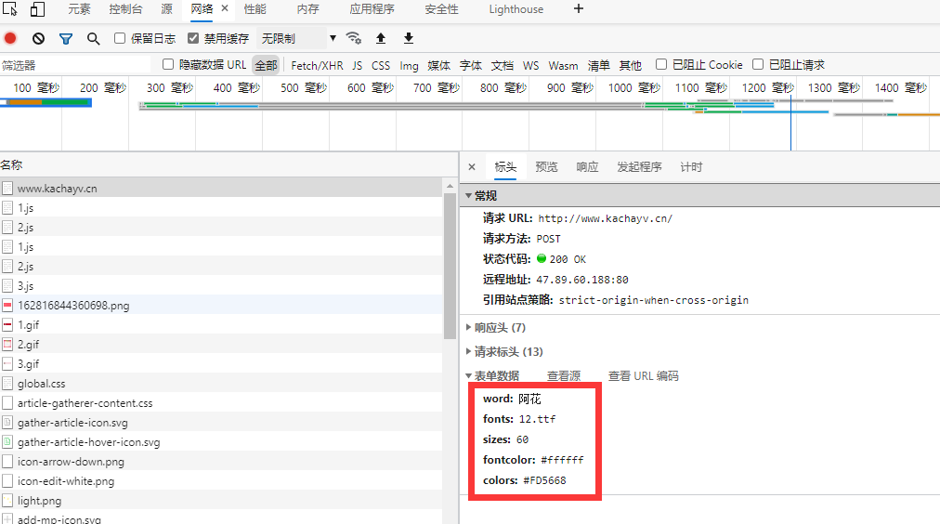Close the 网络 tab with its X
The image size is (940, 524).
[x=225, y=8]
